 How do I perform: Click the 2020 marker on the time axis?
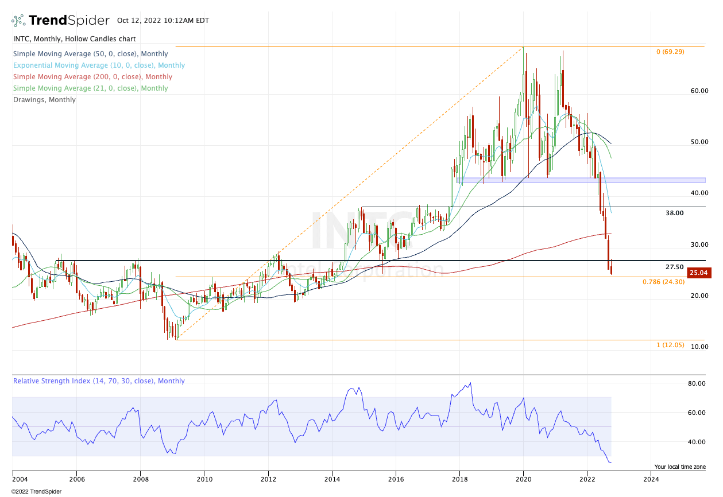click(x=523, y=478)
